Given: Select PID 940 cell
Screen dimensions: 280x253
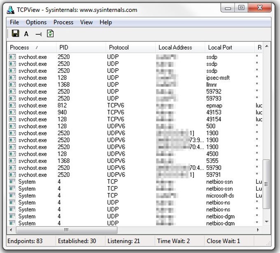Looking at the screenshot, I should [x=62, y=112].
